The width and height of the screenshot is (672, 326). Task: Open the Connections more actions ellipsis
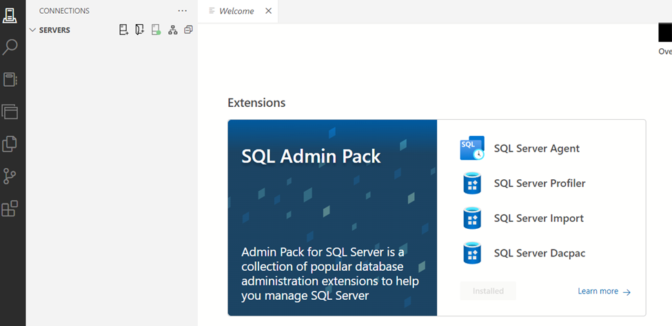tap(183, 11)
